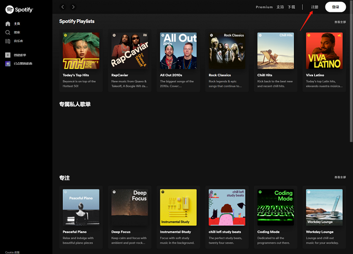Click 'The biggest songs of the 2010s' description
The width and height of the screenshot is (353, 254).
[x=177, y=83]
